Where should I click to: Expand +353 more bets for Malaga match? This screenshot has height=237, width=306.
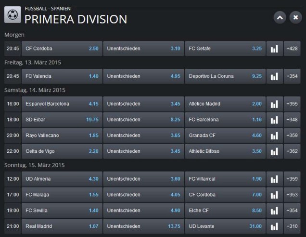point(292,195)
